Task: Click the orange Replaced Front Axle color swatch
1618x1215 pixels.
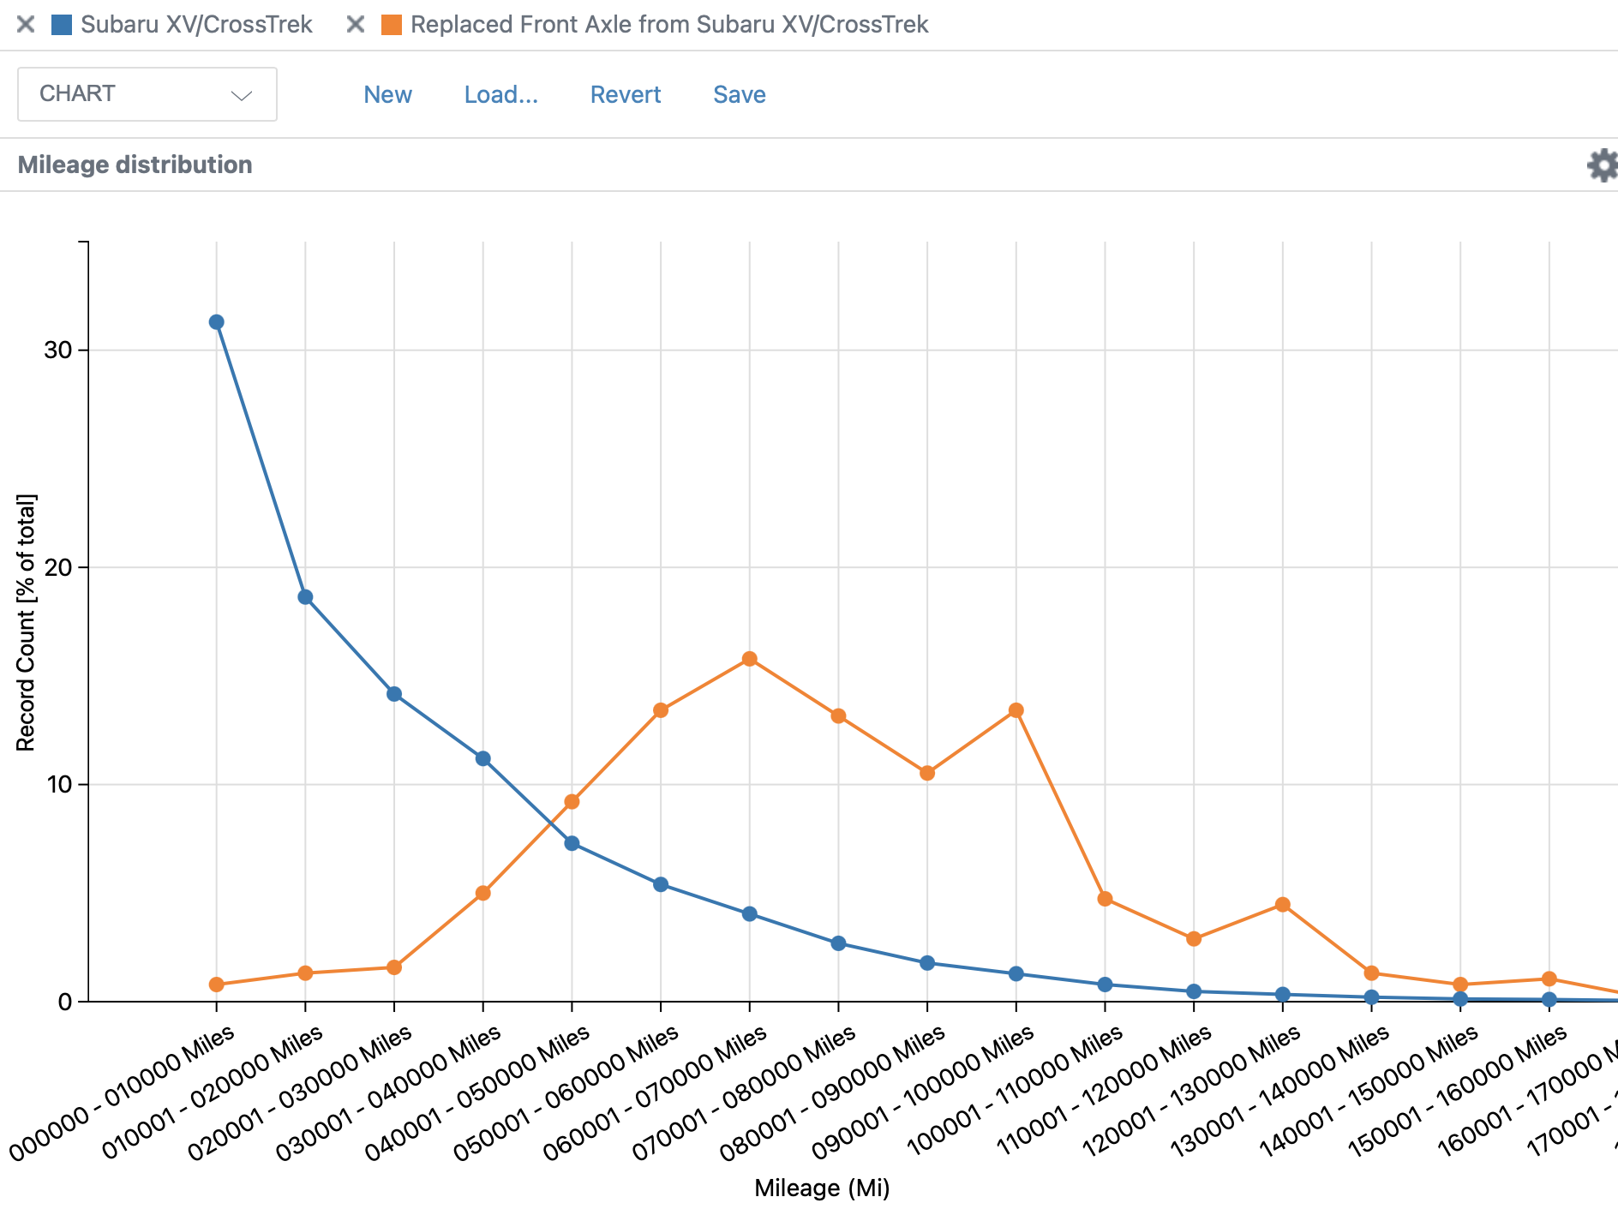Action: pos(392,24)
